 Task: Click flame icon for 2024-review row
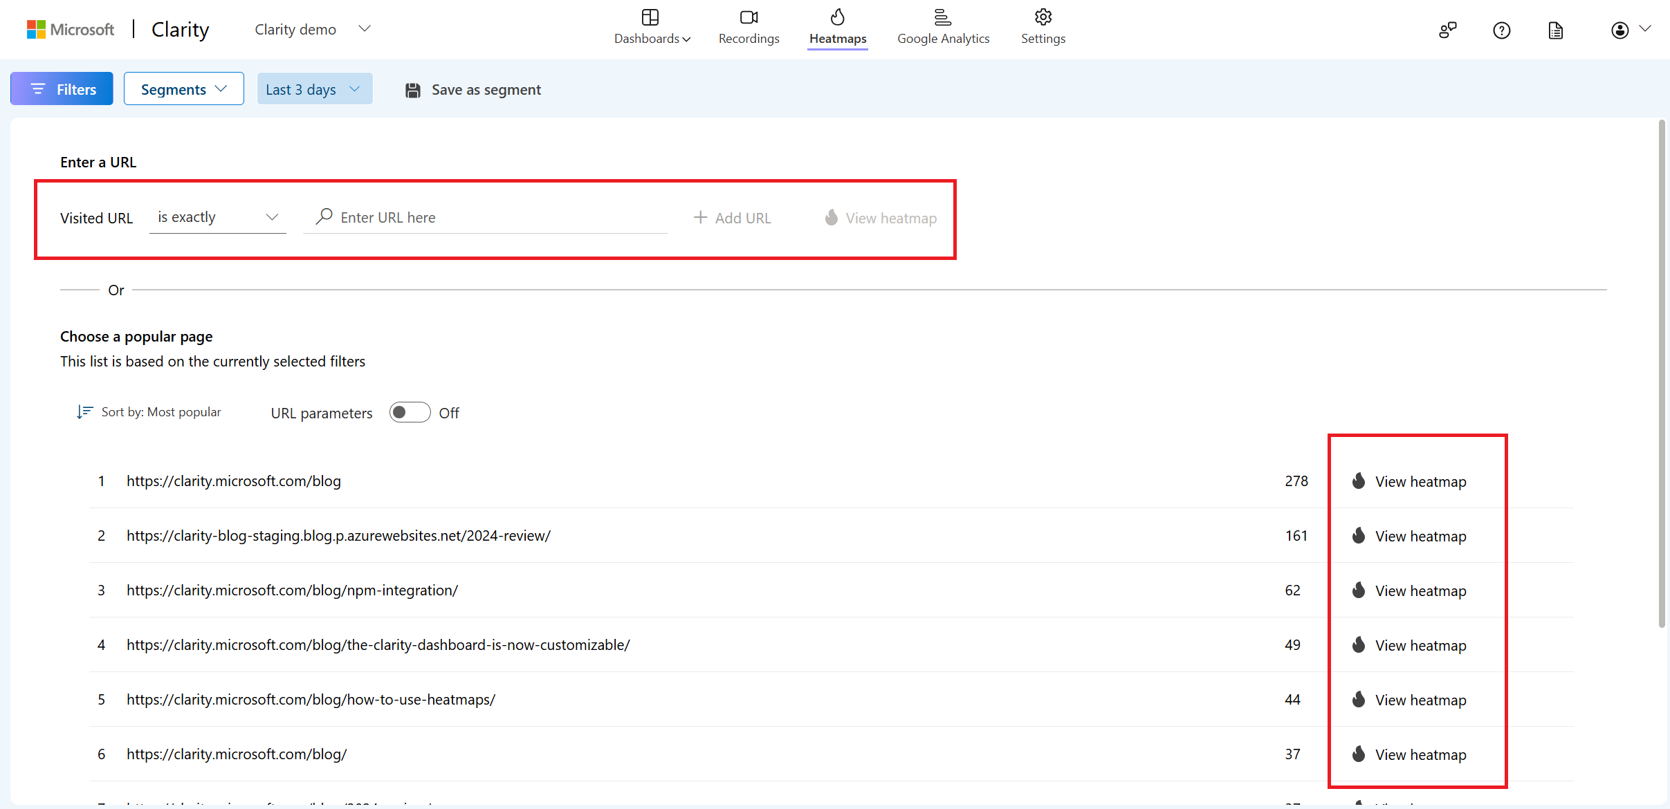click(1359, 535)
